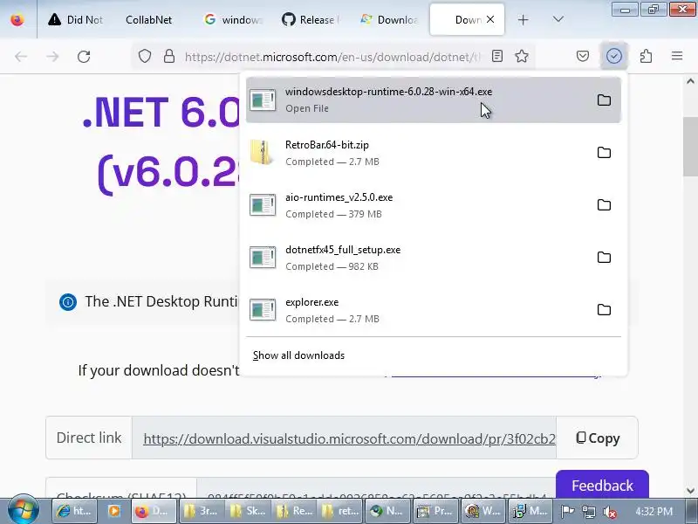The height and width of the screenshot is (524, 698).
Task: Switch to the 'W...' taskbar button
Action: click(482, 511)
